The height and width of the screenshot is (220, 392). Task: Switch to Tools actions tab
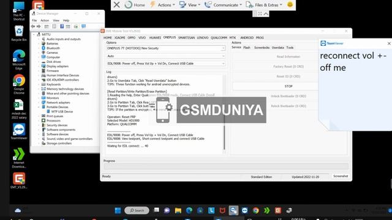tap(290, 48)
